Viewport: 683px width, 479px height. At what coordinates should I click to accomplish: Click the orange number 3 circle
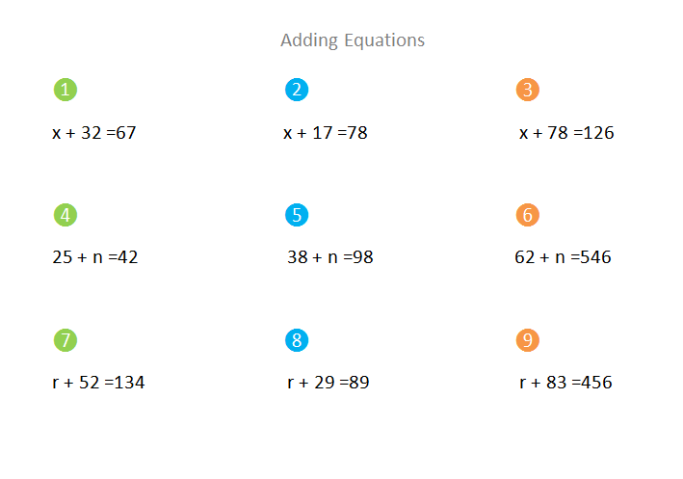tap(527, 91)
